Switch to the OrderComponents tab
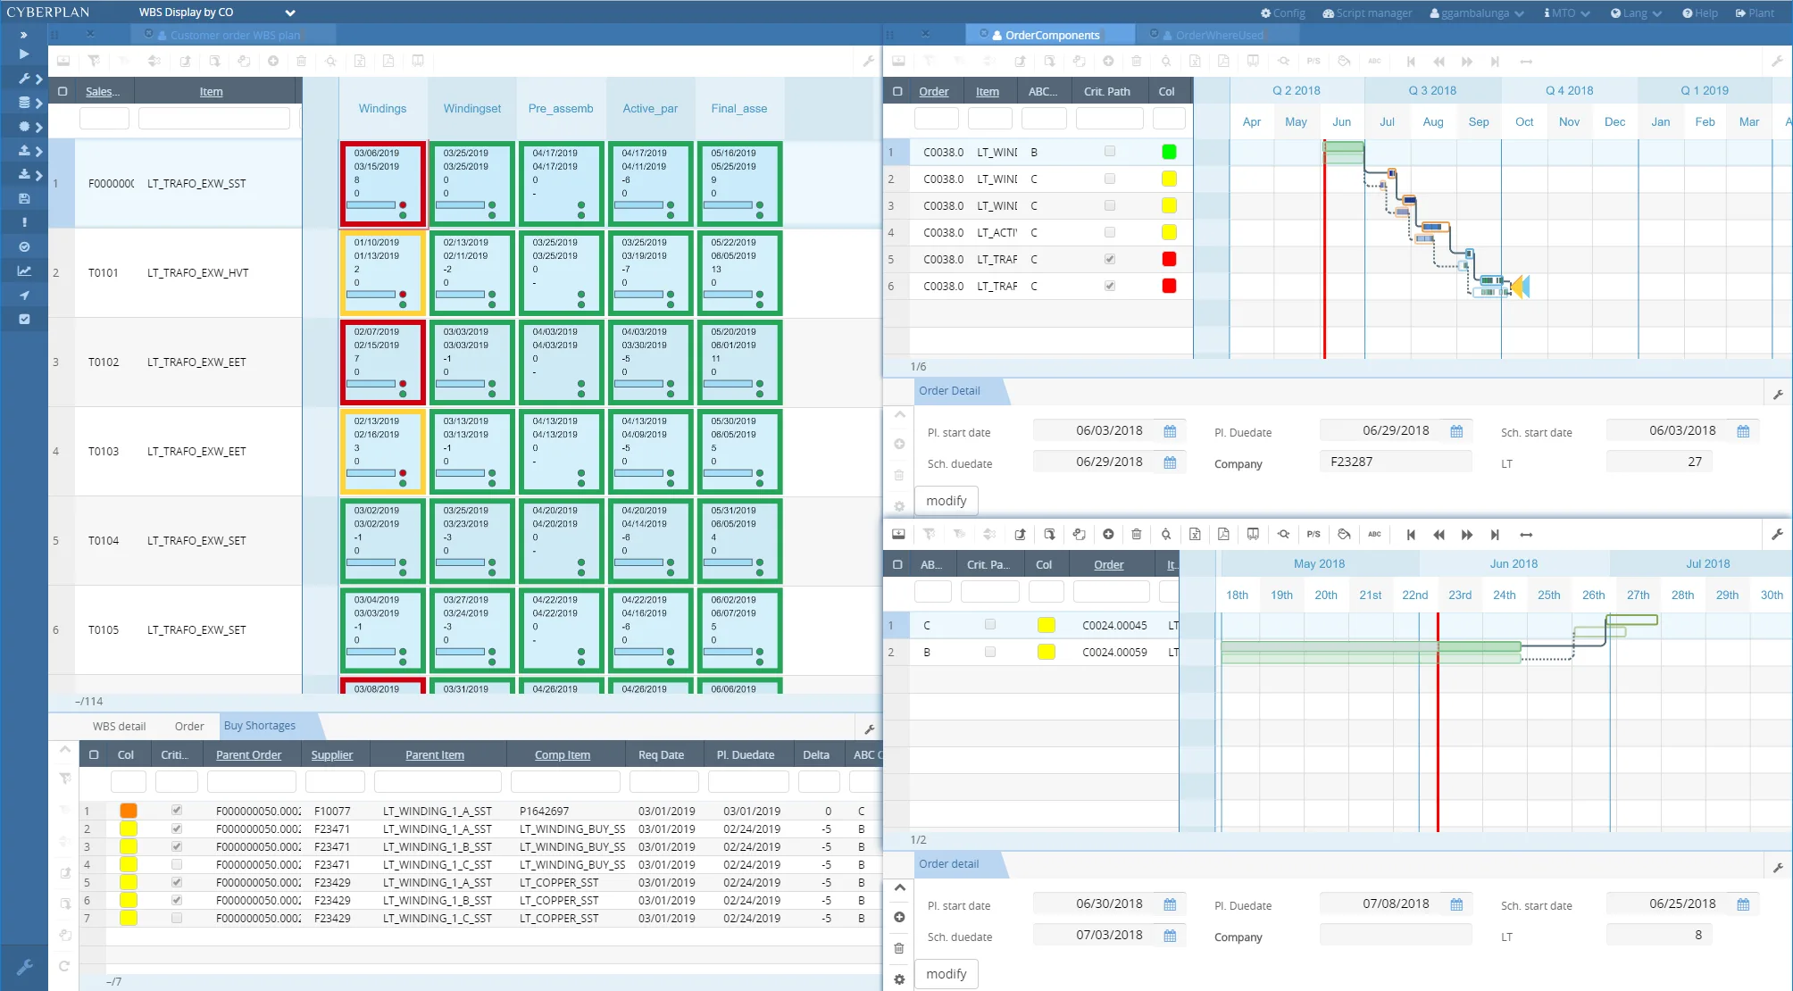The width and height of the screenshot is (1793, 991). (1050, 35)
